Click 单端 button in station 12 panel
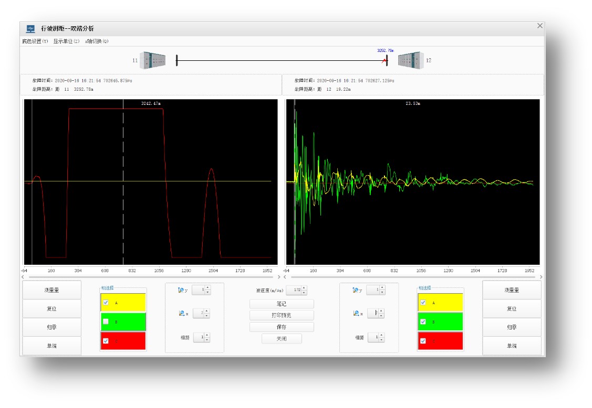 coord(512,346)
